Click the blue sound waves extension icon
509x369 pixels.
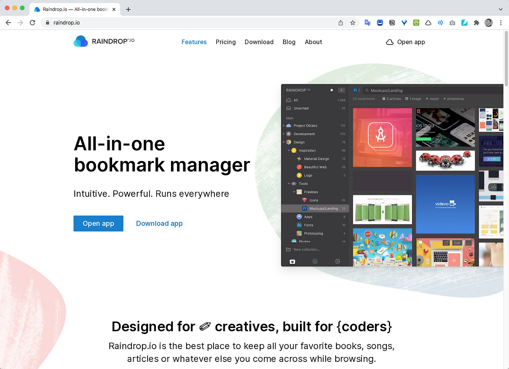[440, 23]
